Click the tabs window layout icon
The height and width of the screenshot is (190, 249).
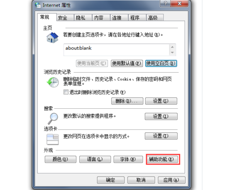(53, 139)
